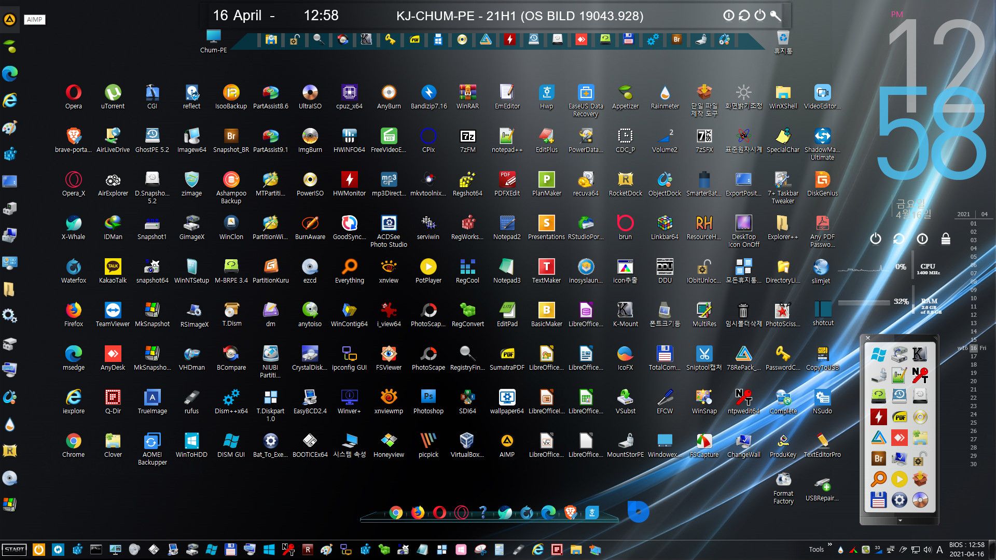Click the AIMP icon in left sidebar

9,20
